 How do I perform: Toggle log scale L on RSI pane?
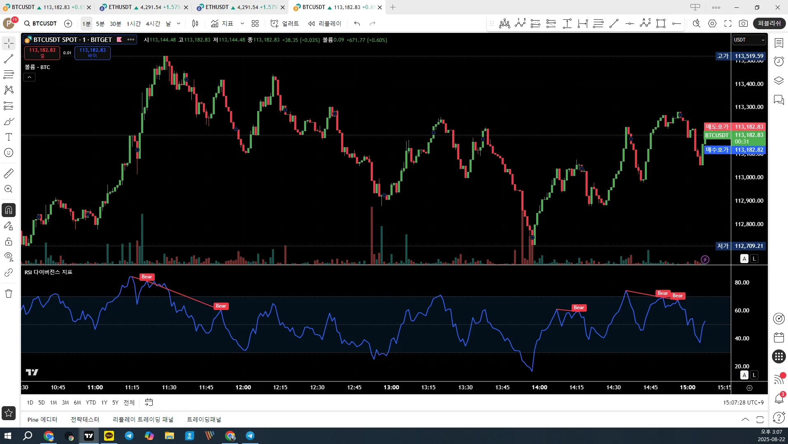tap(754, 375)
